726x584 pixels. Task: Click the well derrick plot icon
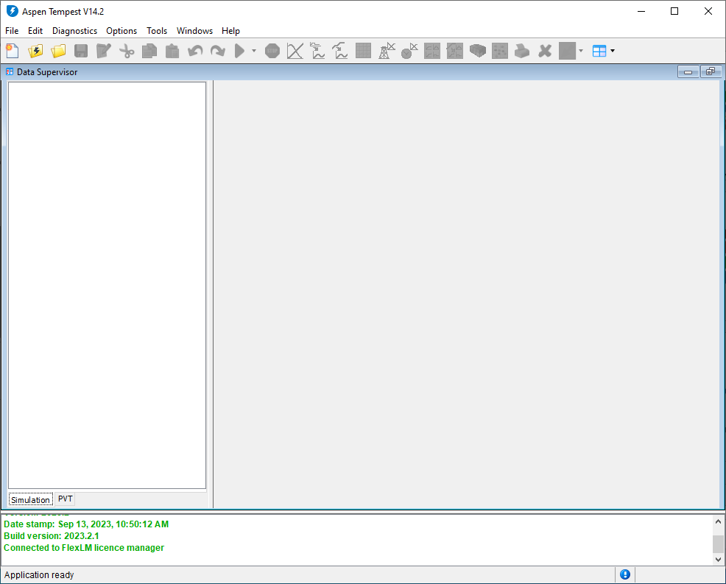click(x=387, y=51)
